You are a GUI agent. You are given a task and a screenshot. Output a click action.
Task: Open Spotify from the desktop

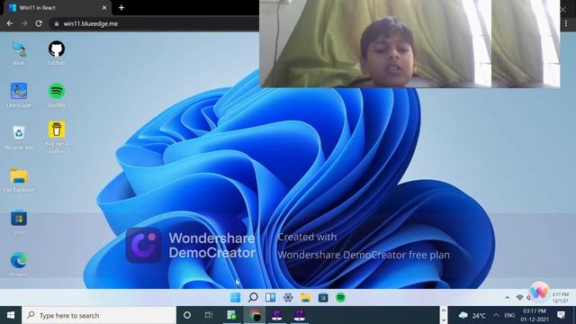pos(57,94)
